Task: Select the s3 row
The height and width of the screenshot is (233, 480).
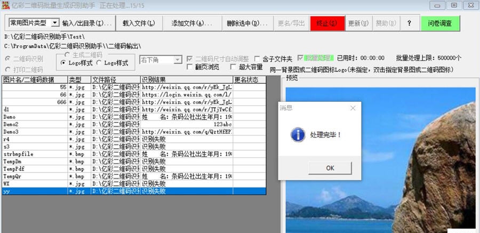Action: click(134, 147)
